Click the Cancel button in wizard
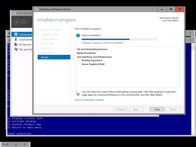 click(173, 109)
